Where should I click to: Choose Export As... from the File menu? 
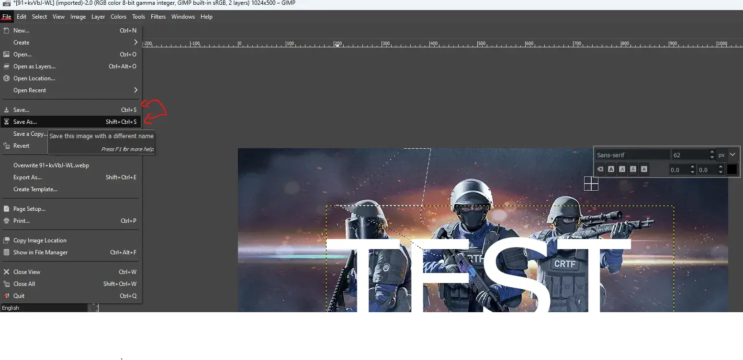[x=27, y=177]
